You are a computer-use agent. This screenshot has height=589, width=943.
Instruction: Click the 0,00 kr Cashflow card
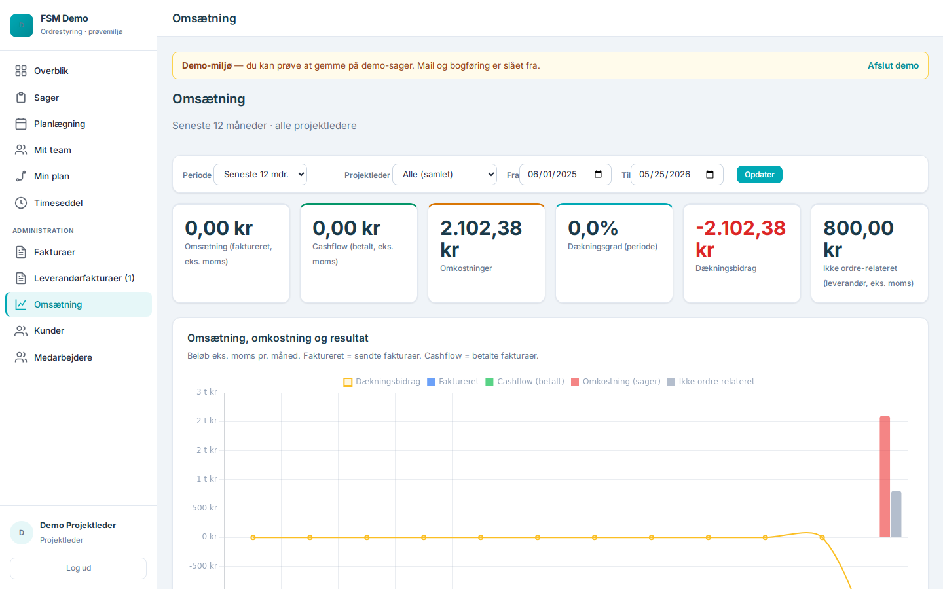click(359, 253)
